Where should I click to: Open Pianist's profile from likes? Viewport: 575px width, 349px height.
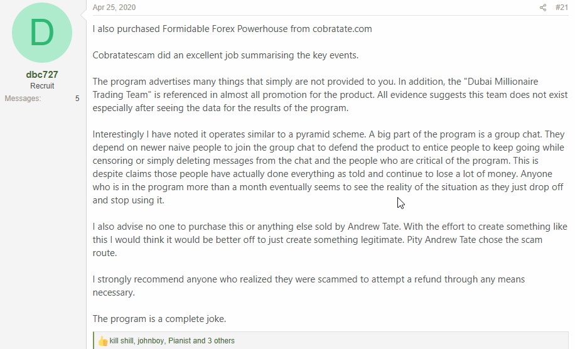[180, 341]
